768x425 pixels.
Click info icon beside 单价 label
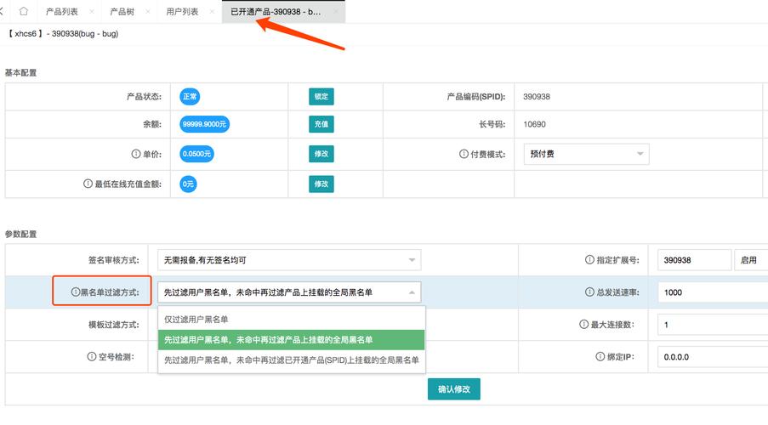click(x=136, y=154)
